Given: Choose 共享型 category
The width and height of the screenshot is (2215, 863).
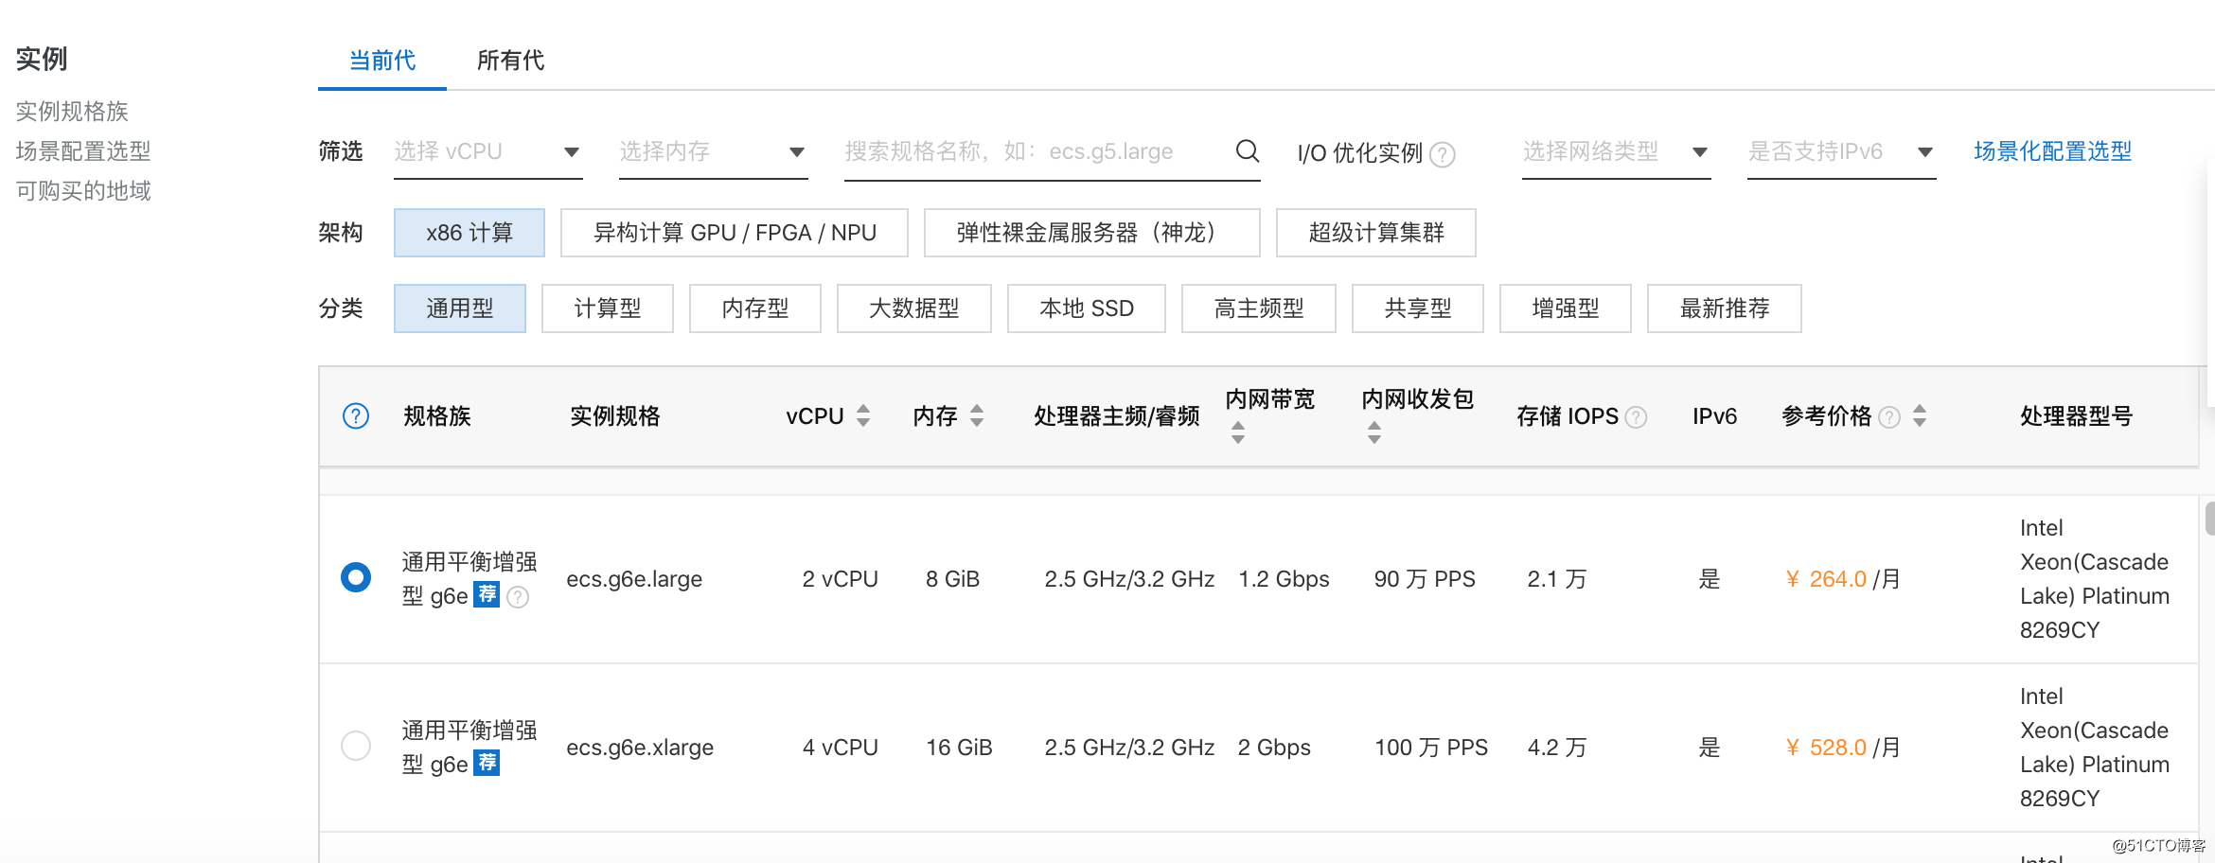Looking at the screenshot, I should click(1418, 308).
